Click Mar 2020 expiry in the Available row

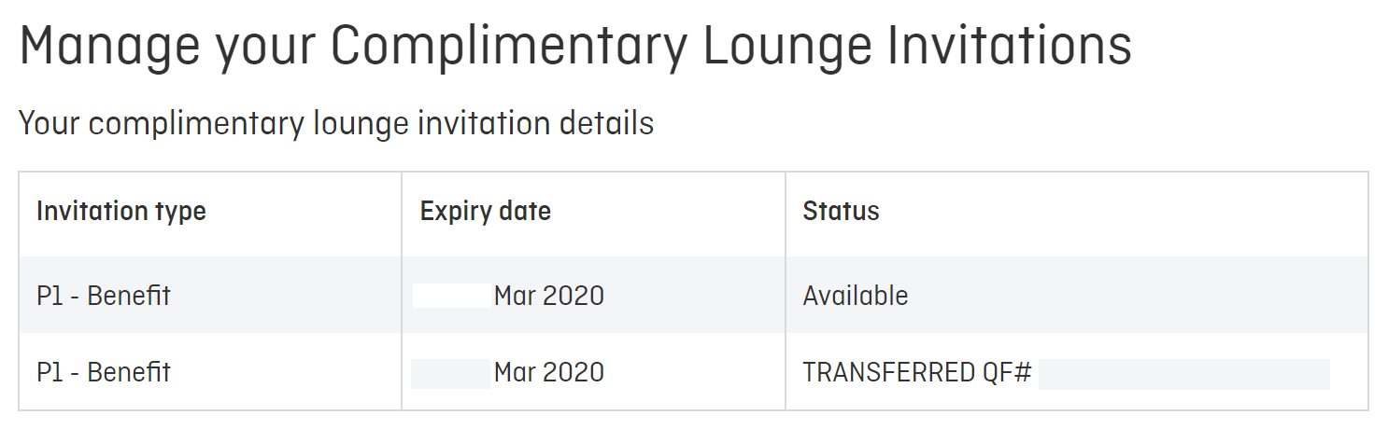(549, 297)
